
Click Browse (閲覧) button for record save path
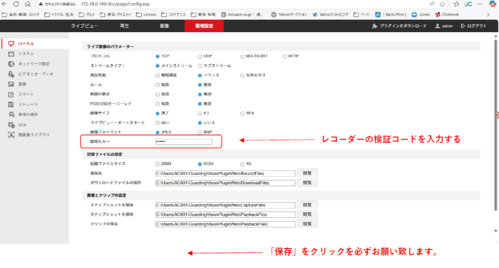coord(307,173)
